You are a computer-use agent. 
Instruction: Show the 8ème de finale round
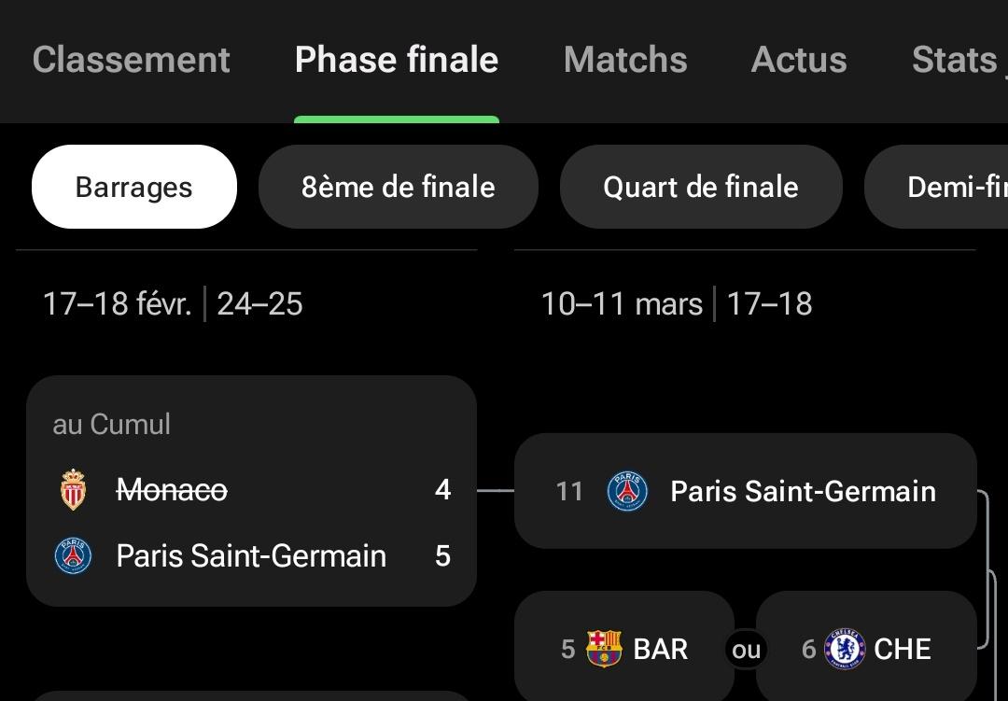[399, 187]
